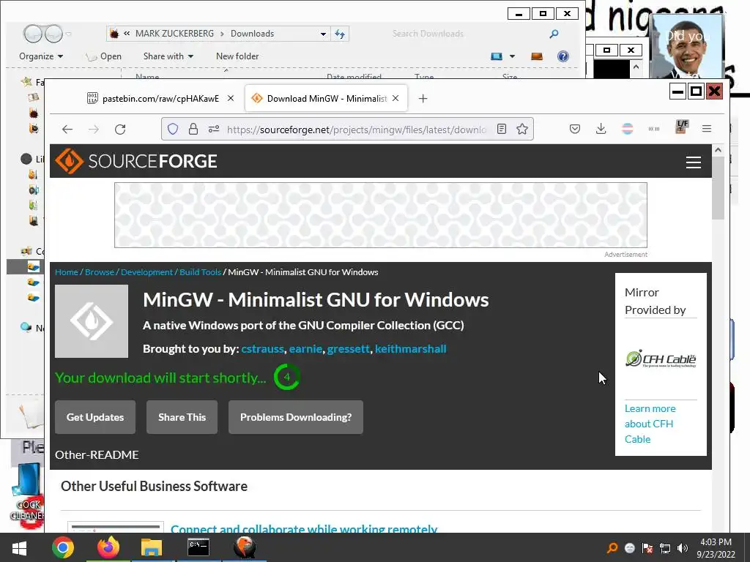Open tracking protection shield icon
The width and height of the screenshot is (750, 562).
click(x=173, y=129)
